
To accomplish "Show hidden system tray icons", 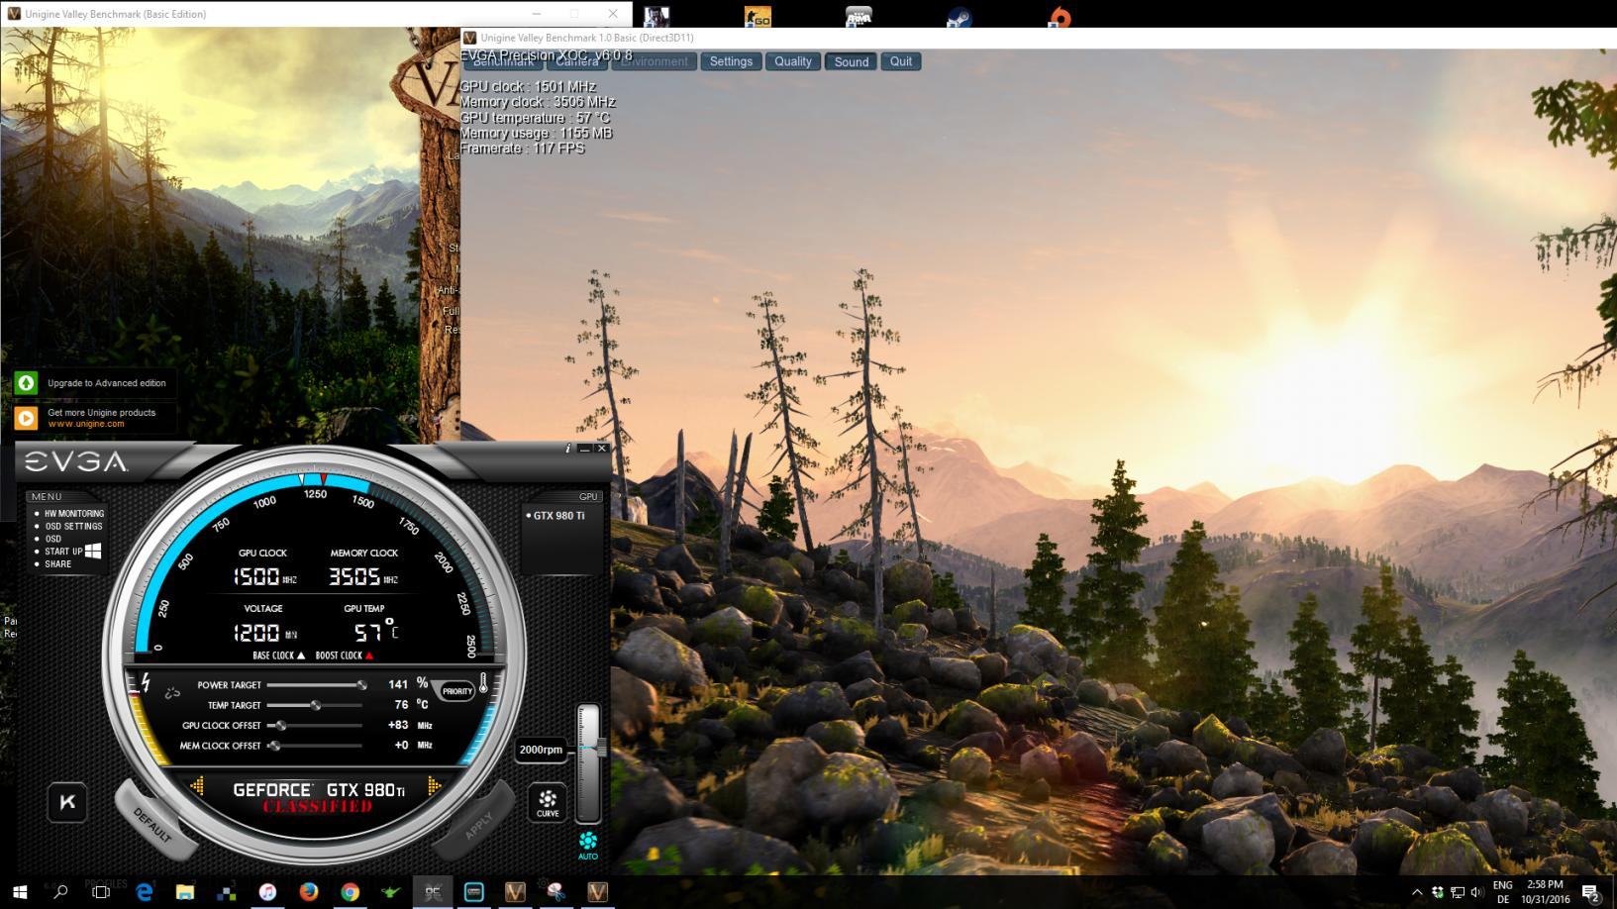I will [x=1417, y=892].
